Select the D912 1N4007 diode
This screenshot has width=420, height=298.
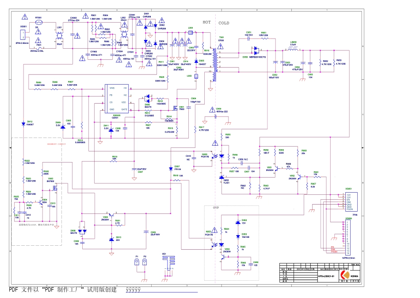23,124
